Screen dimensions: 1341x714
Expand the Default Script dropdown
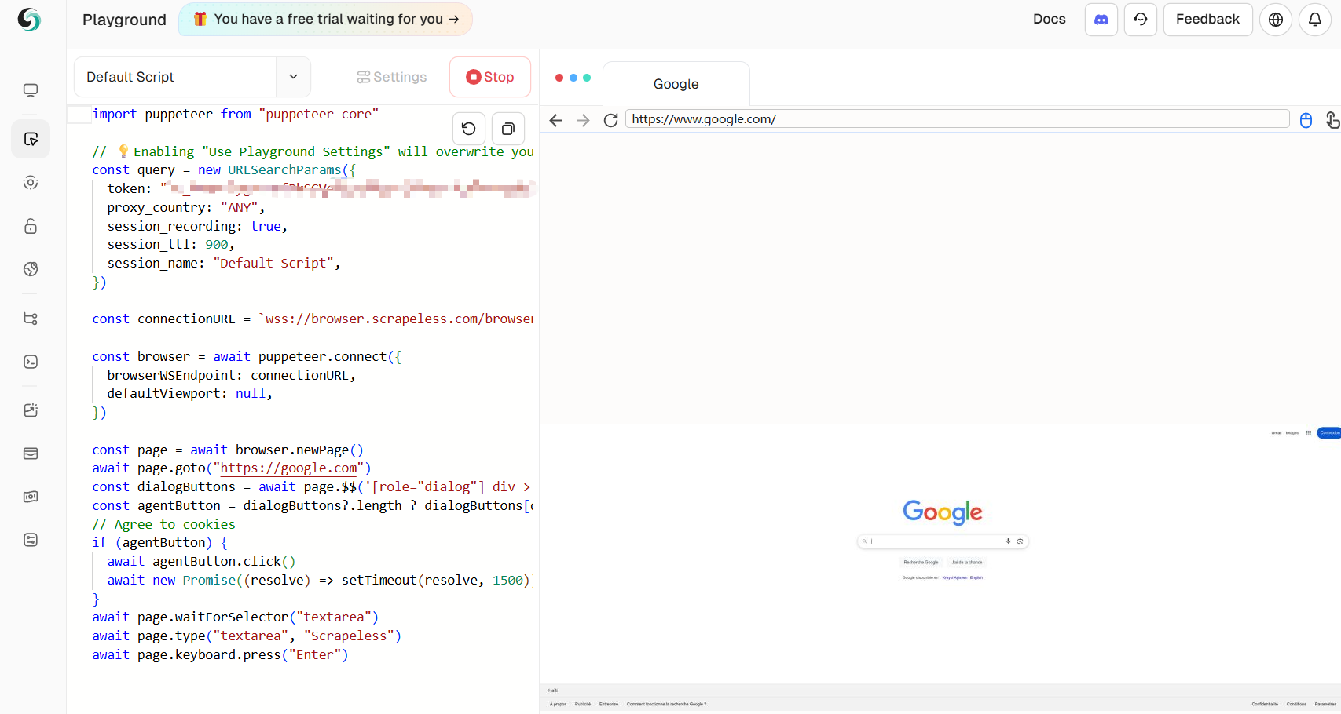coord(293,77)
